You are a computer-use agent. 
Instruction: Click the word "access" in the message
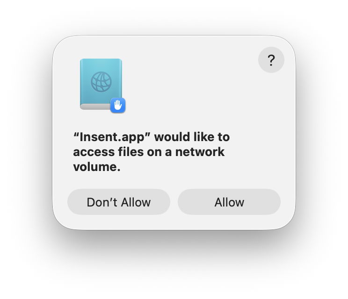click(94, 152)
